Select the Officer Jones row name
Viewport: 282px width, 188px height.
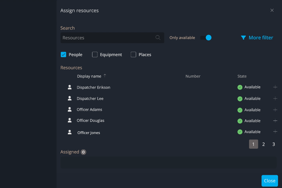pyautogui.click(x=89, y=133)
